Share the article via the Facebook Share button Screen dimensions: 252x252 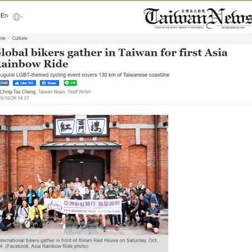[x=50, y=83]
